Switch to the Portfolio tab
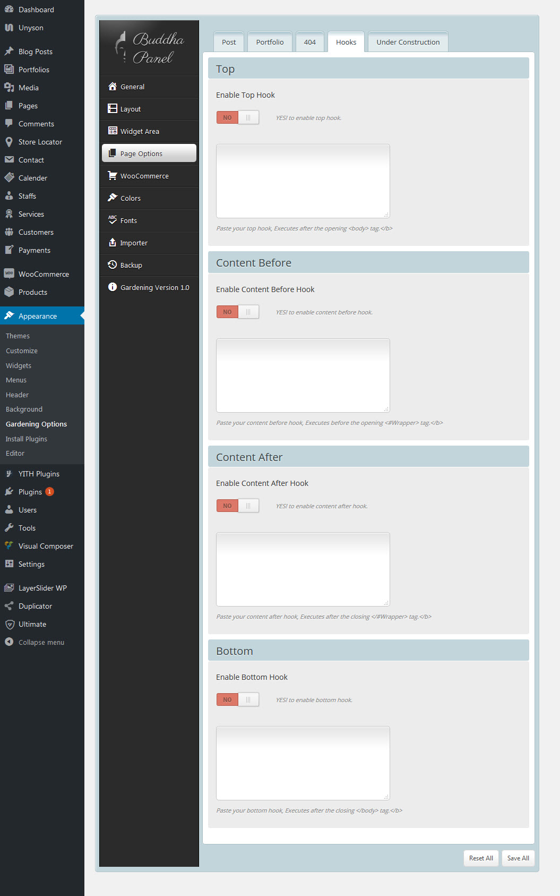Screen dimensions: 560x896 tap(270, 42)
